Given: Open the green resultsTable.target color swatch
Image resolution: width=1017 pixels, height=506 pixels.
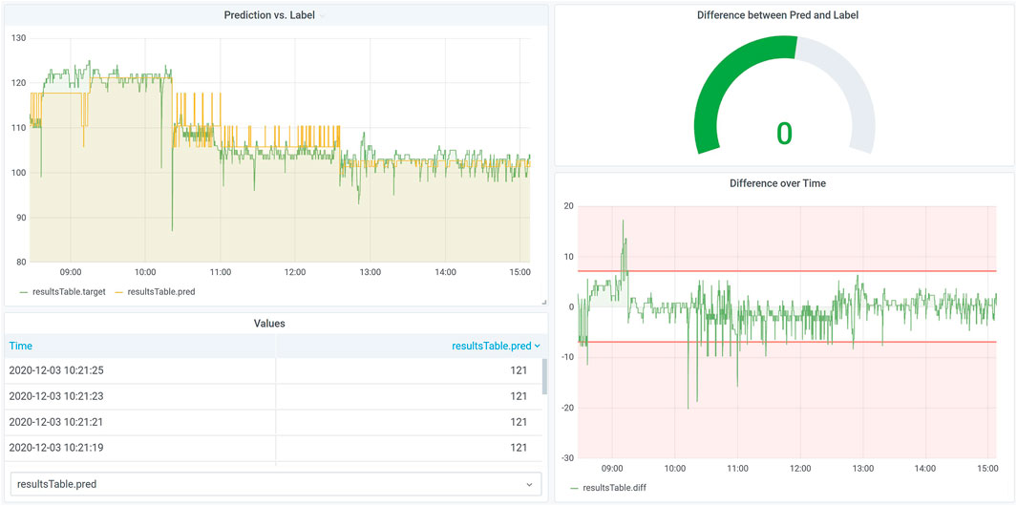Looking at the screenshot, I should pos(24,292).
